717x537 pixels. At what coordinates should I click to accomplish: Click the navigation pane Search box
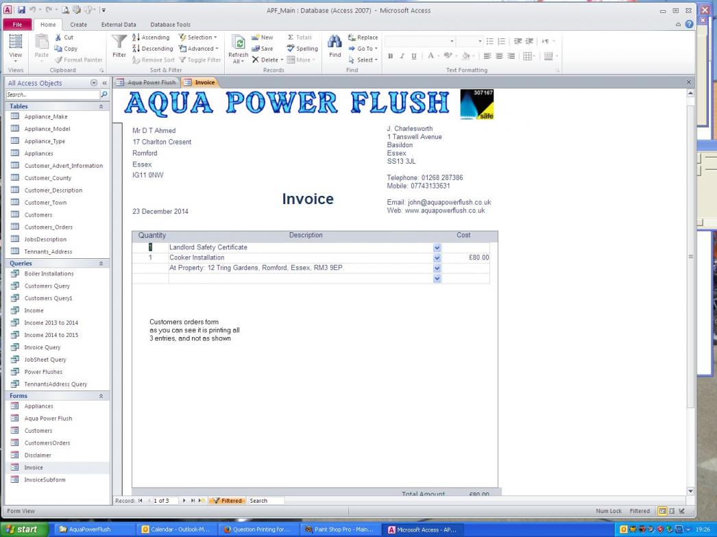pos(53,95)
